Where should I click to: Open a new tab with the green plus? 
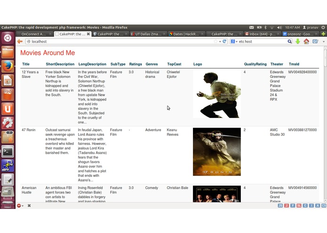tap(323, 34)
